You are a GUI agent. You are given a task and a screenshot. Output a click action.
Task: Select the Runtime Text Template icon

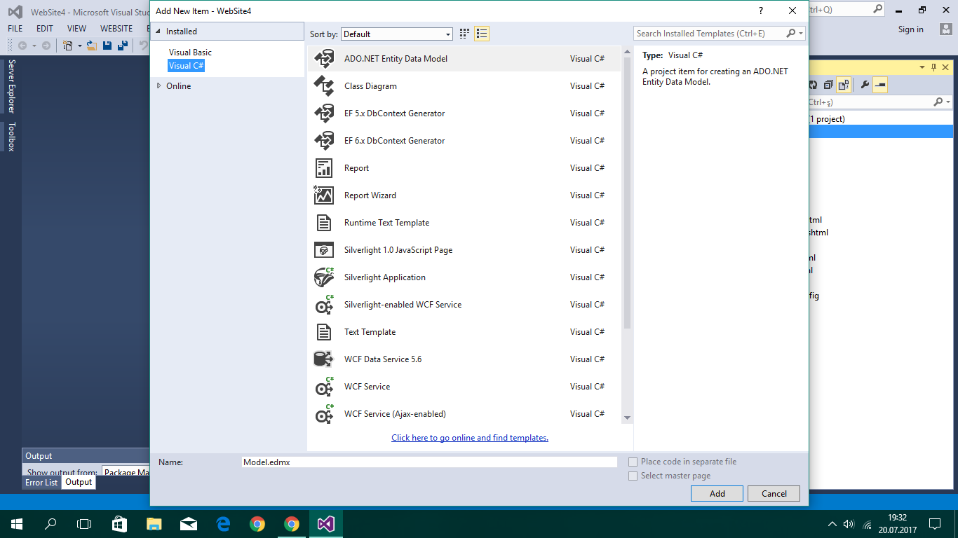click(x=323, y=223)
